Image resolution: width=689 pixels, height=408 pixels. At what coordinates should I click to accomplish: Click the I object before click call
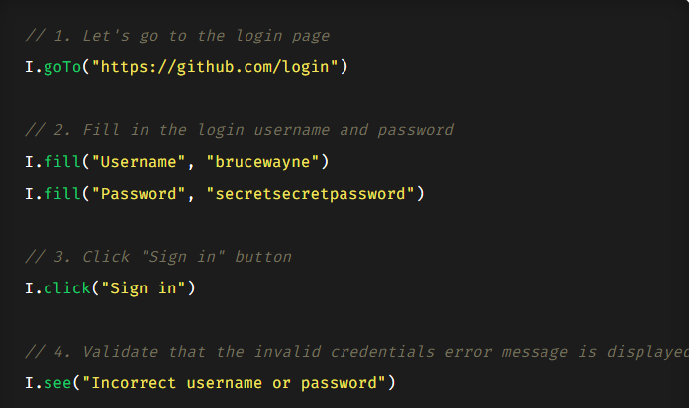coord(29,287)
